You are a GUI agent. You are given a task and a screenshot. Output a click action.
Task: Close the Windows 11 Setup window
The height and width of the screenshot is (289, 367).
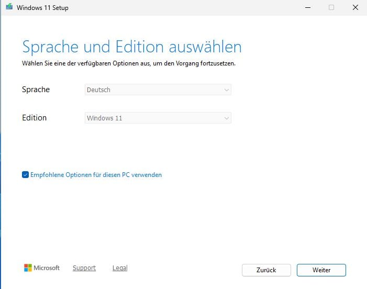point(356,7)
